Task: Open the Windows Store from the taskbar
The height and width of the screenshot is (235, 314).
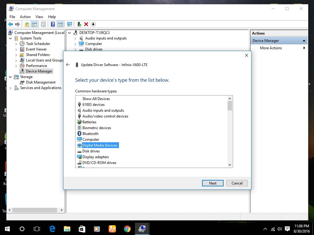Action: pos(82,229)
